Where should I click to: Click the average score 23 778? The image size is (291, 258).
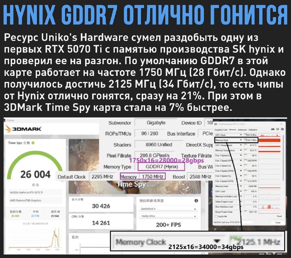coord(35,216)
